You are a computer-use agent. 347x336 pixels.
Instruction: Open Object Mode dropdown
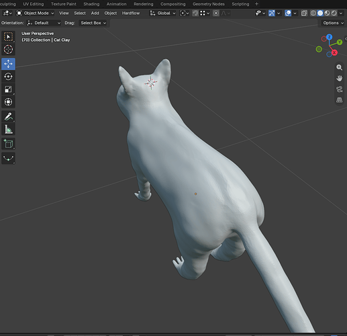(x=36, y=13)
